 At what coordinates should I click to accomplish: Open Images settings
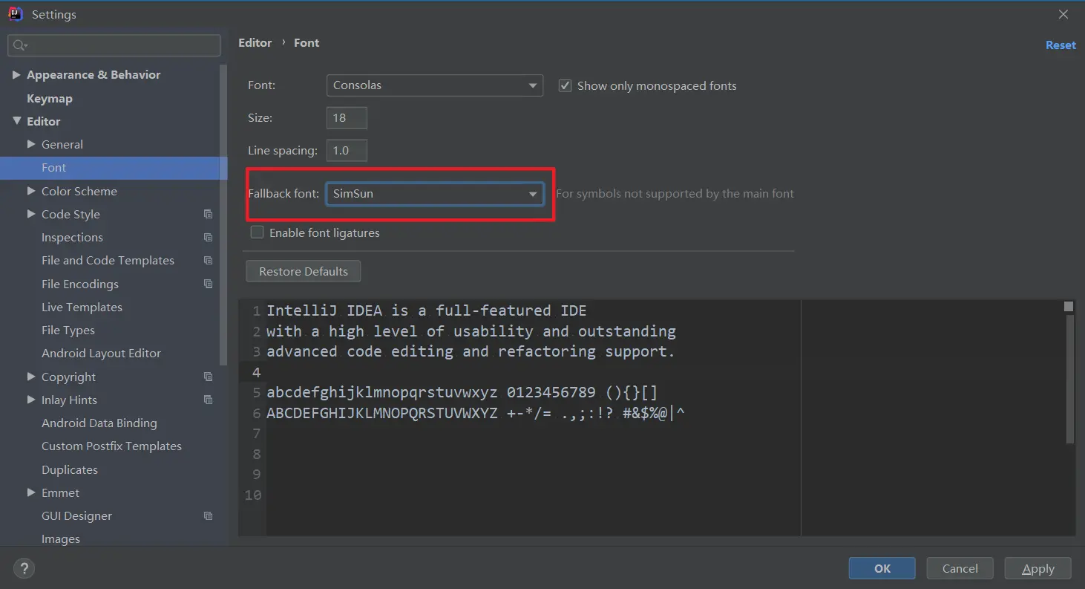[61, 539]
